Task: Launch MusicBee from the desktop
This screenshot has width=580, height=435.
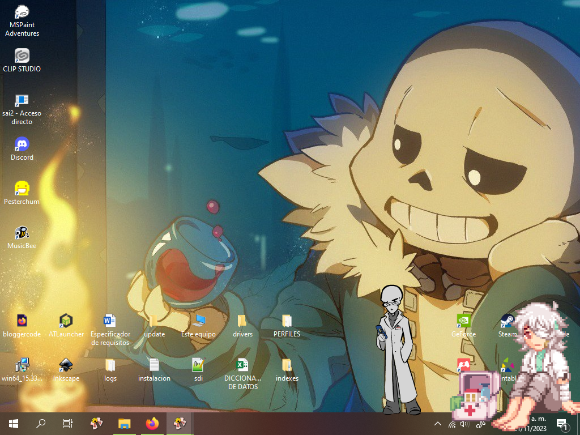Action: click(22, 233)
